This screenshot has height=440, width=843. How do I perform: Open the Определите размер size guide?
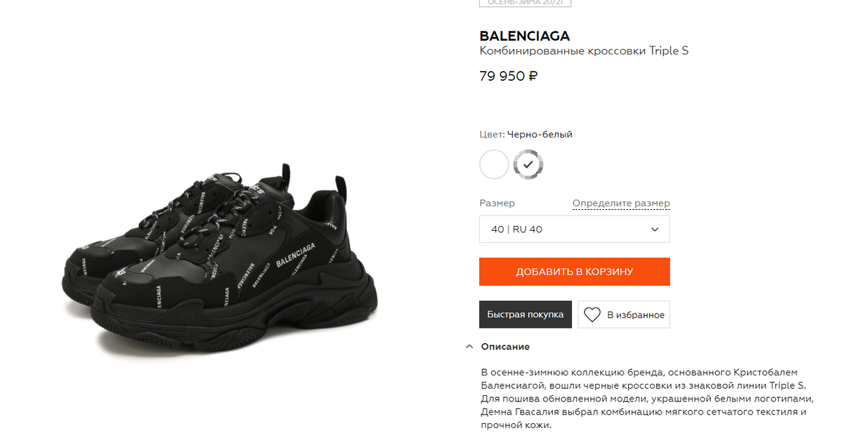click(x=621, y=204)
